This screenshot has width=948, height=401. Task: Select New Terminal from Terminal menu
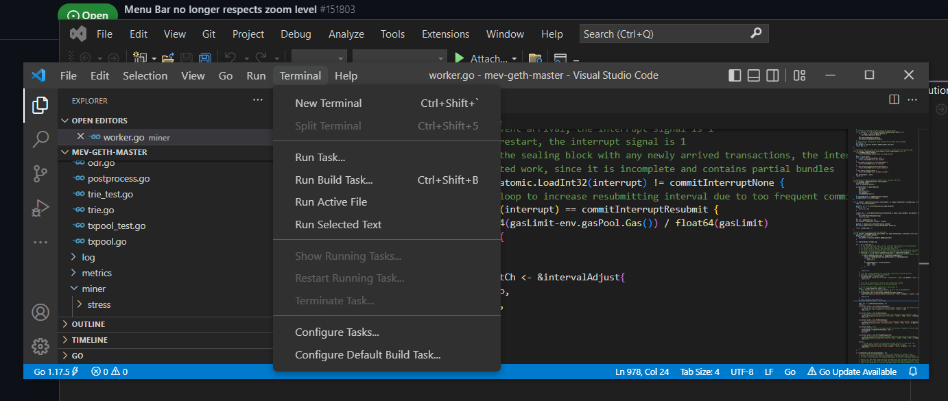387,104
